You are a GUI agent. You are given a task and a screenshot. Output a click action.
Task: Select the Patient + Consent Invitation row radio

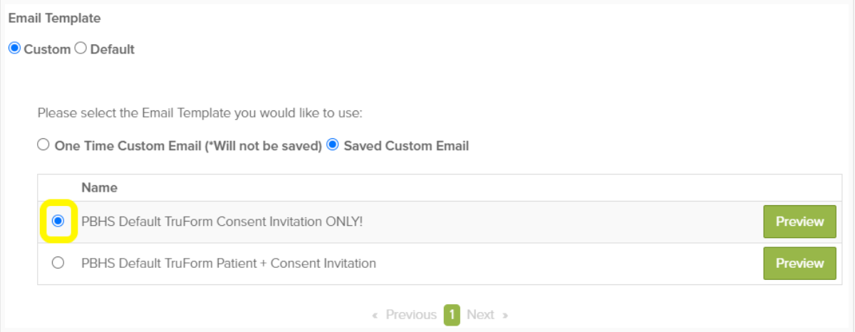coord(58,263)
